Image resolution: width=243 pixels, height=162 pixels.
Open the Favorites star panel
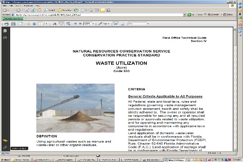pos(64,10)
